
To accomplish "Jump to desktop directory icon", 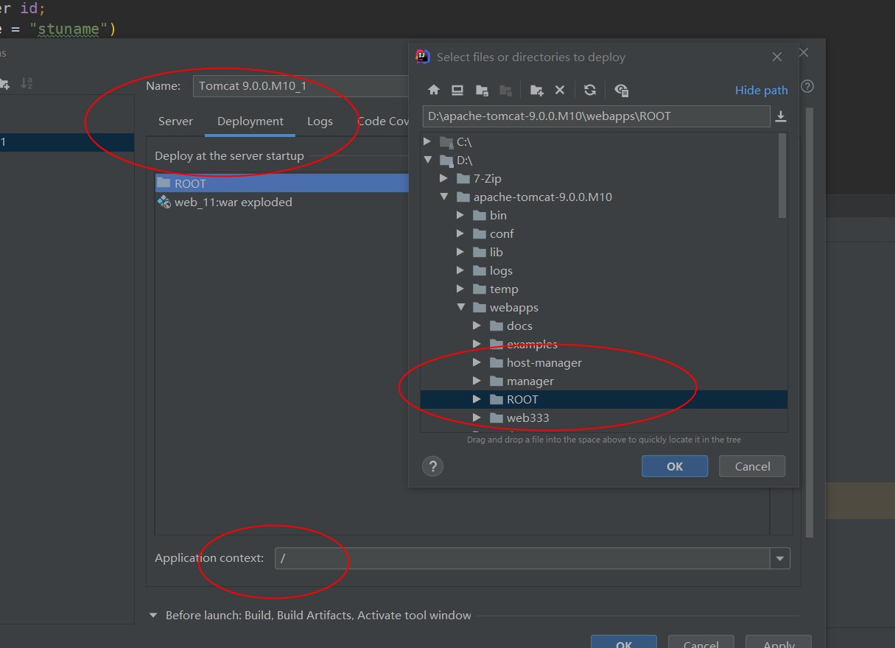I will pos(457,90).
